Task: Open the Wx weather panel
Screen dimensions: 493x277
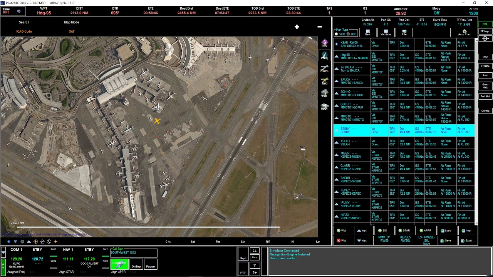Action: click(325, 93)
